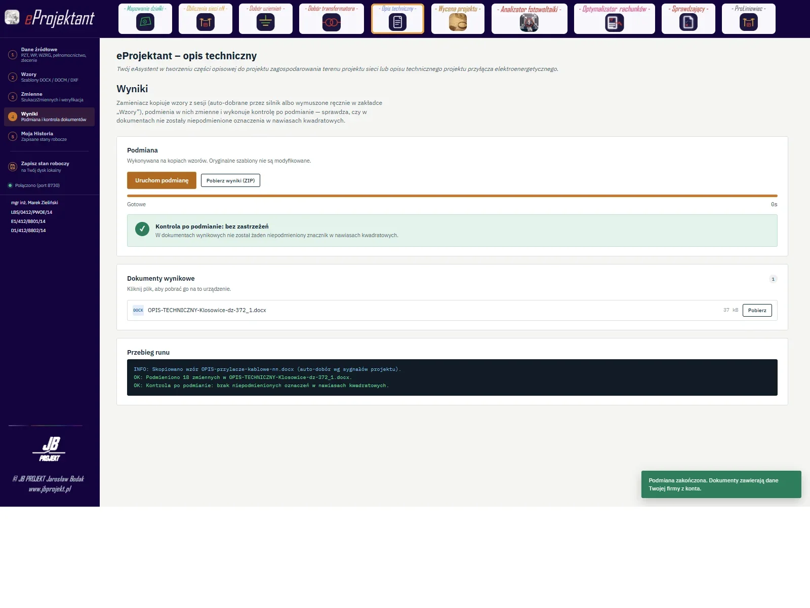Click the documents count badge showing 1
The width and height of the screenshot is (810, 608).
point(773,279)
